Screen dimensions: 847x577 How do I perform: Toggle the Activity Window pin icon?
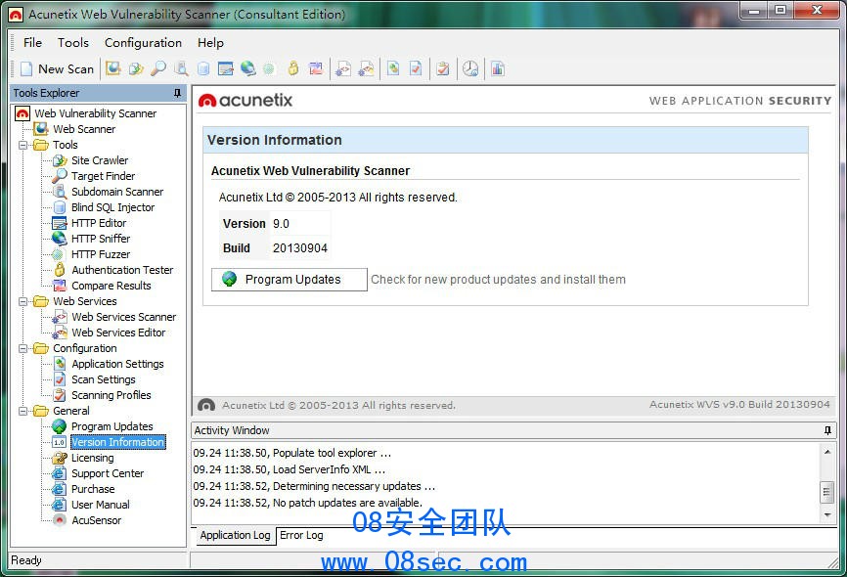coord(827,430)
